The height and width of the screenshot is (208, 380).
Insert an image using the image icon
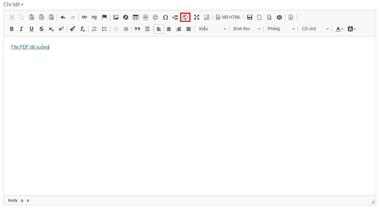[116, 17]
